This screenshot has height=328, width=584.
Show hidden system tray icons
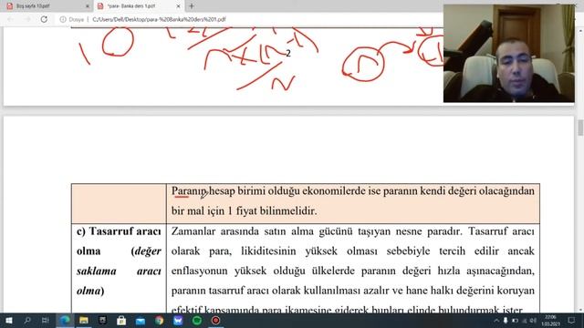pyautogui.click(x=496, y=321)
